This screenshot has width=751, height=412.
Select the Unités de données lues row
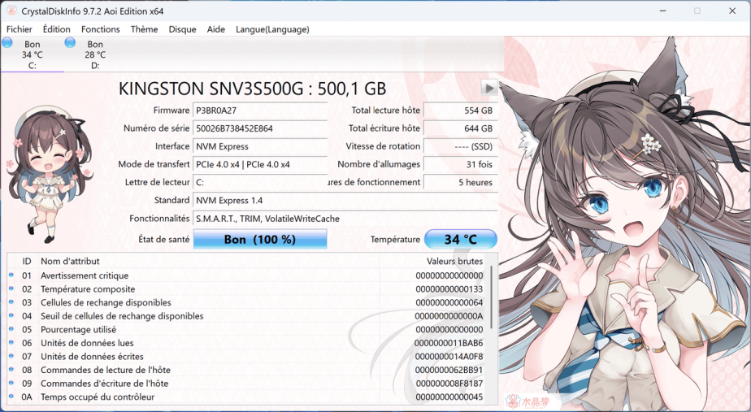[247, 343]
